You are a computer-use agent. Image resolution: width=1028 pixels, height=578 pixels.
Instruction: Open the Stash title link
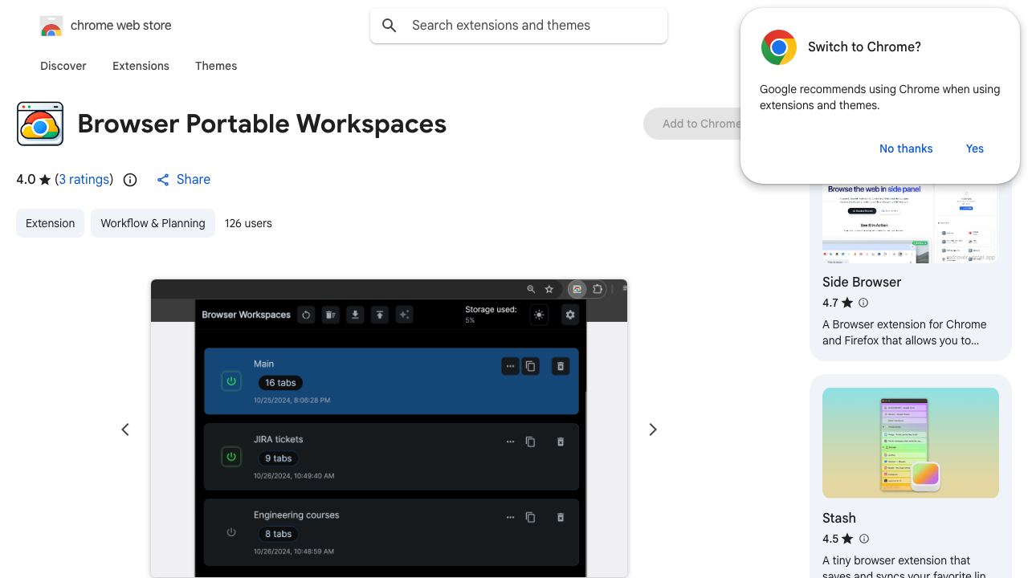point(839,518)
